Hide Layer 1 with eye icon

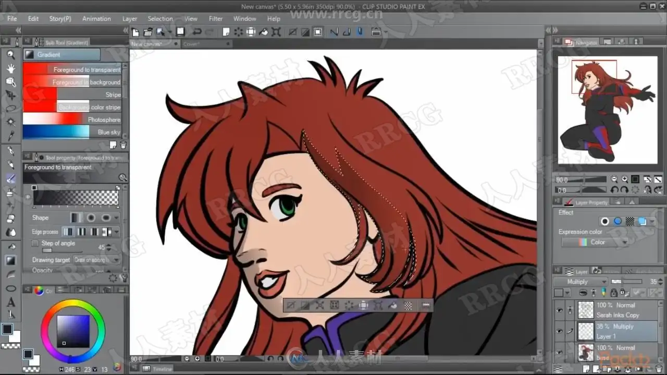559,331
